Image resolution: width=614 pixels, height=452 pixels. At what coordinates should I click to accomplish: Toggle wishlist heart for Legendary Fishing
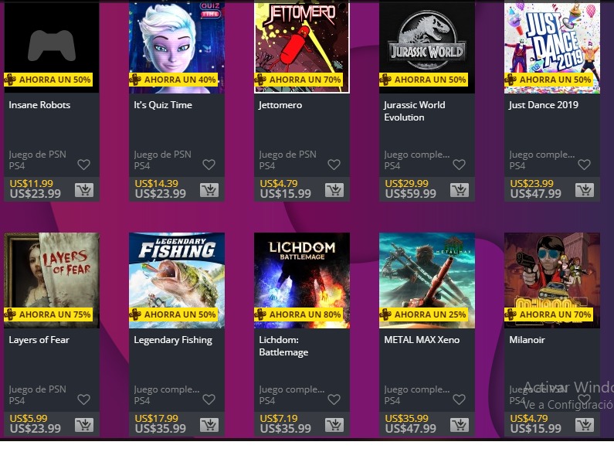click(209, 399)
